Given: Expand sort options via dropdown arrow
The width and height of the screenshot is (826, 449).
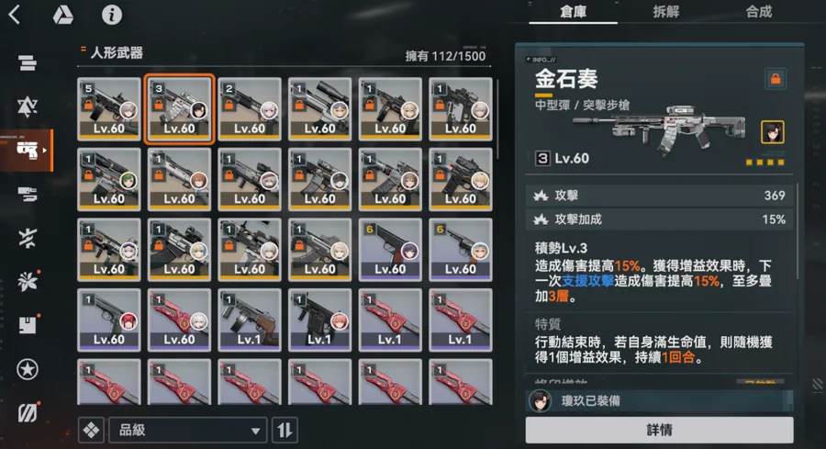Looking at the screenshot, I should (255, 431).
